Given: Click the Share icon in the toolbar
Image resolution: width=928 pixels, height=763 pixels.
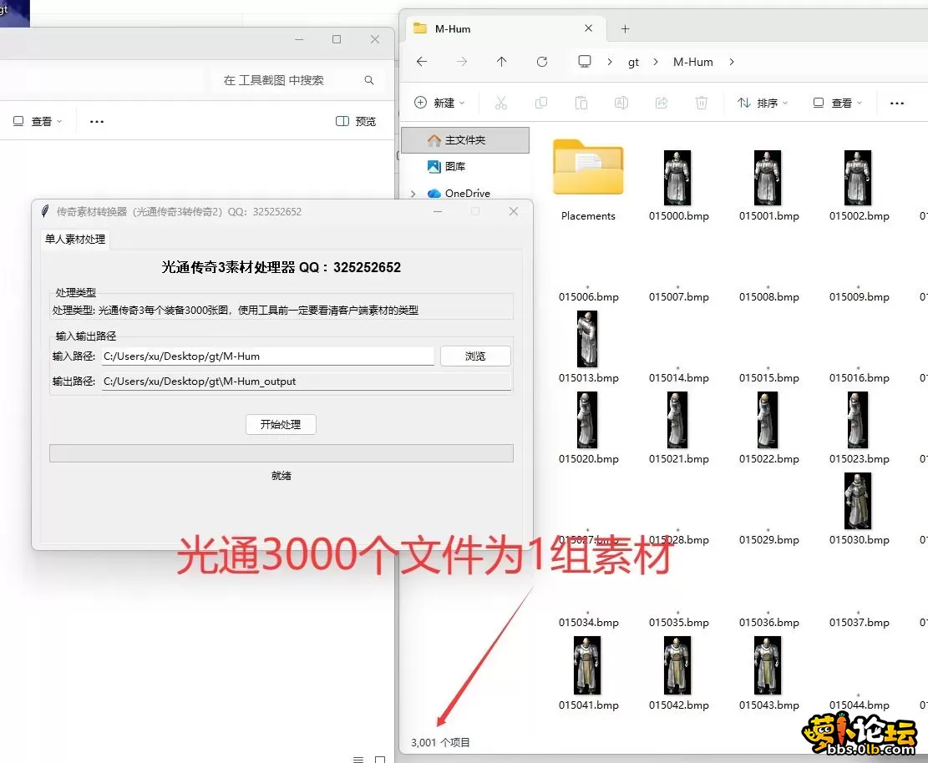Looking at the screenshot, I should (x=661, y=102).
